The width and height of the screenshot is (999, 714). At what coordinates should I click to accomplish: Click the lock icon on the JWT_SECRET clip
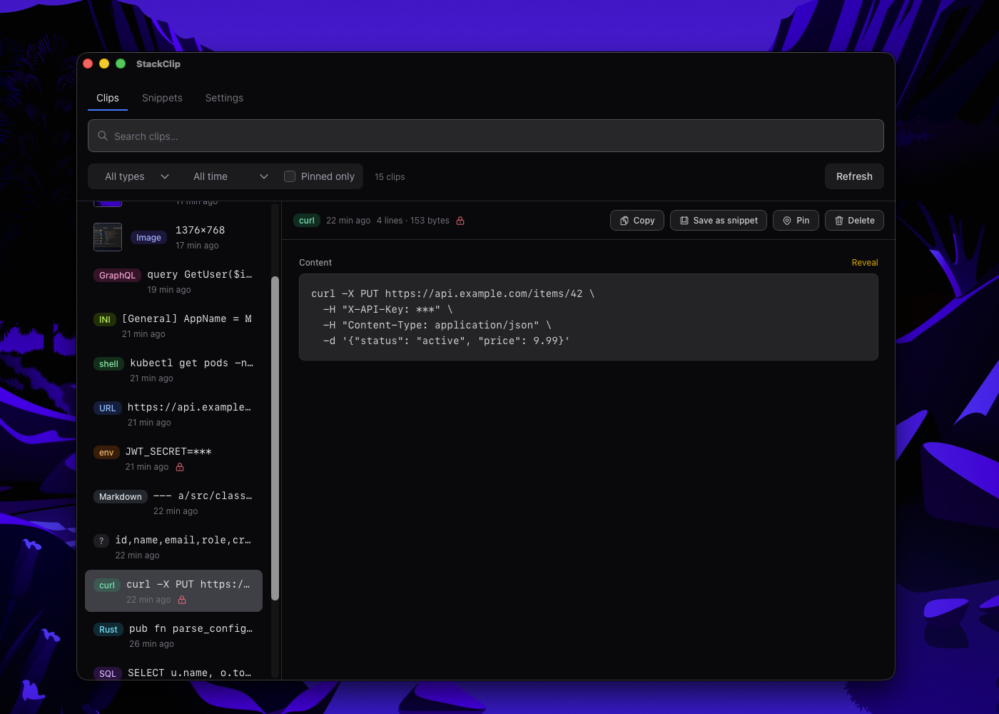179,467
